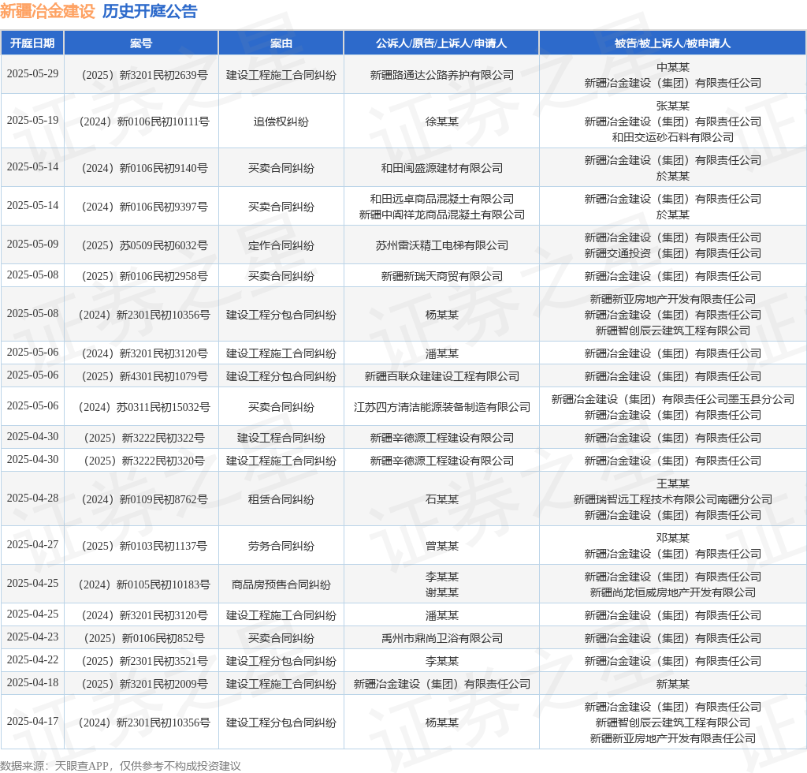Click defendant 新疆尚龙恒威房地产开发有限公司
This screenshot has width=807, height=773.
[672, 592]
